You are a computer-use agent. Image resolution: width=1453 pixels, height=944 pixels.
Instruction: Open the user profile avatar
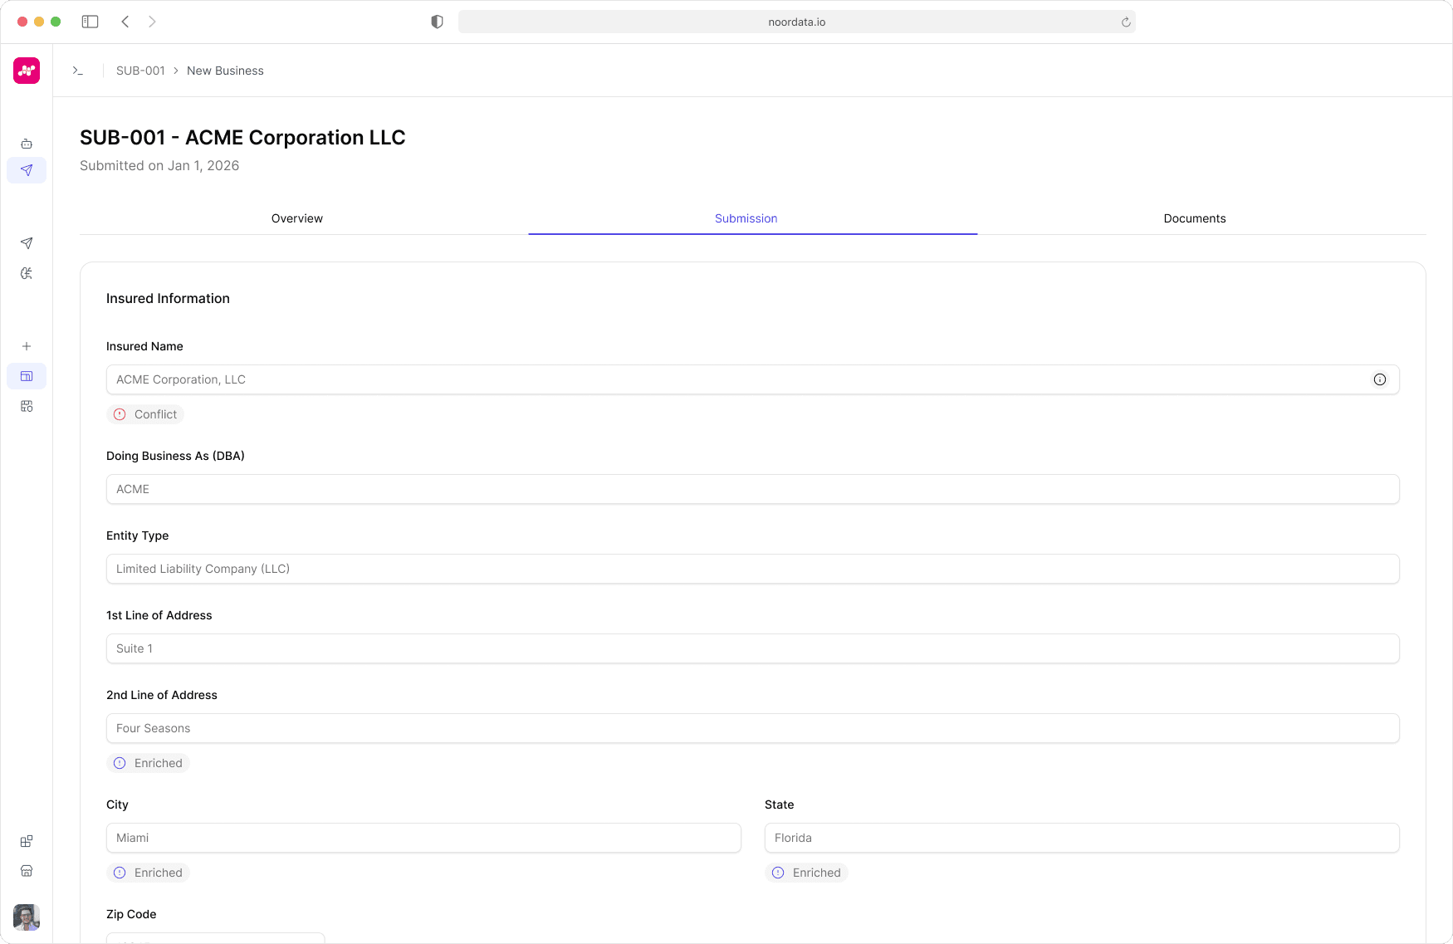27,917
